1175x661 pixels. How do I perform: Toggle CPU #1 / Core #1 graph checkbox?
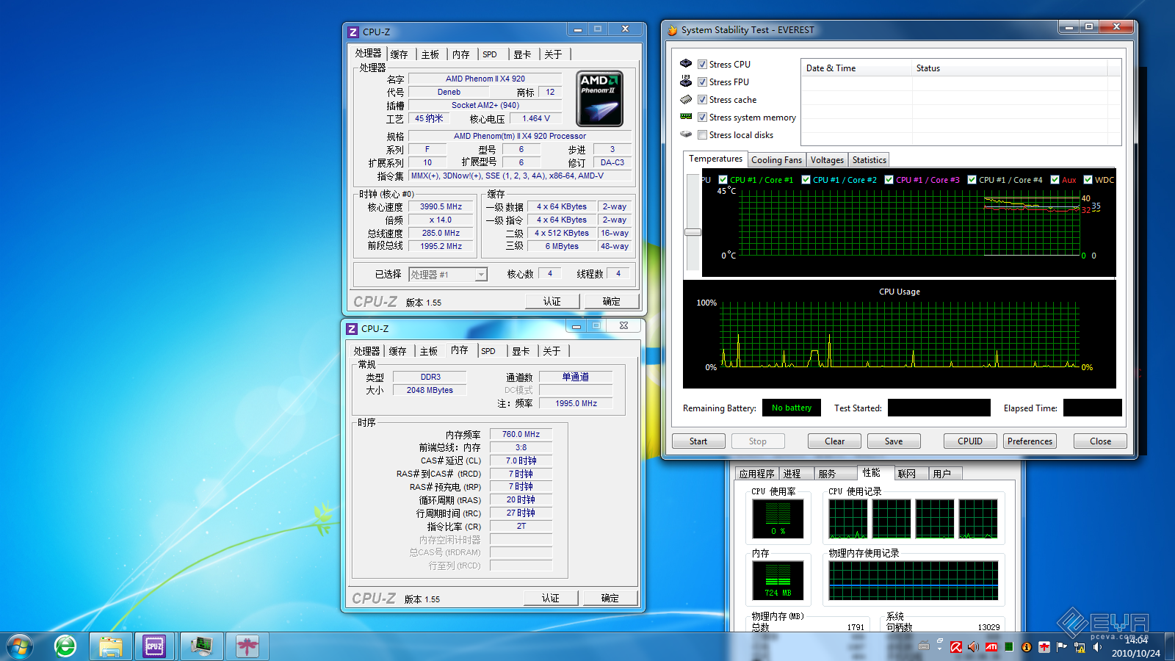pyautogui.click(x=723, y=180)
